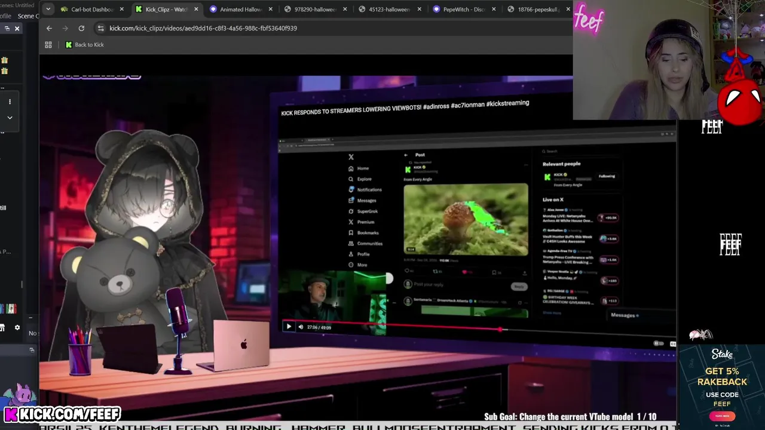Click the back arrow beside Post
765x430 pixels.
click(406, 155)
